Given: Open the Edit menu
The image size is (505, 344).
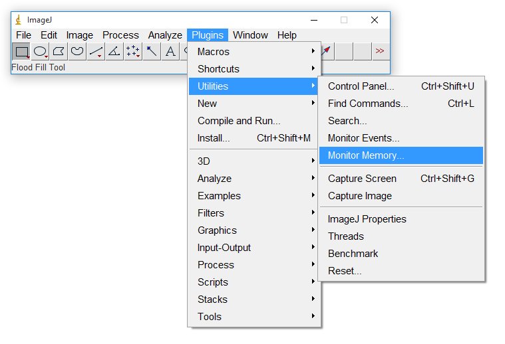Looking at the screenshot, I should [49, 35].
